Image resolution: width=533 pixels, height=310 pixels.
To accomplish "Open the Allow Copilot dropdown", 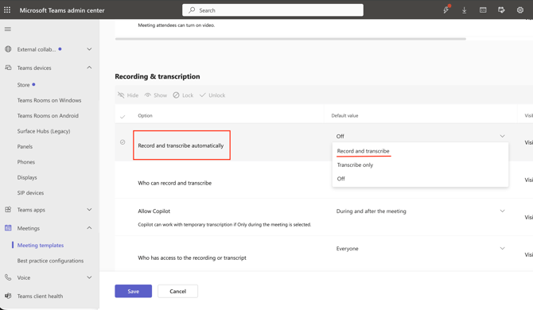I will (x=420, y=211).
